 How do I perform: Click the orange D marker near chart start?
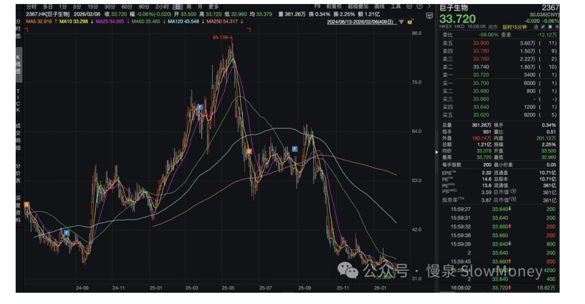coord(27,205)
